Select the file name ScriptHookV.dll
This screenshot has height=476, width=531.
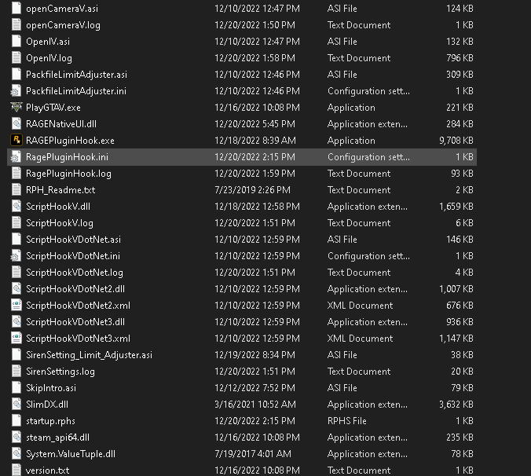pyautogui.click(x=58, y=207)
